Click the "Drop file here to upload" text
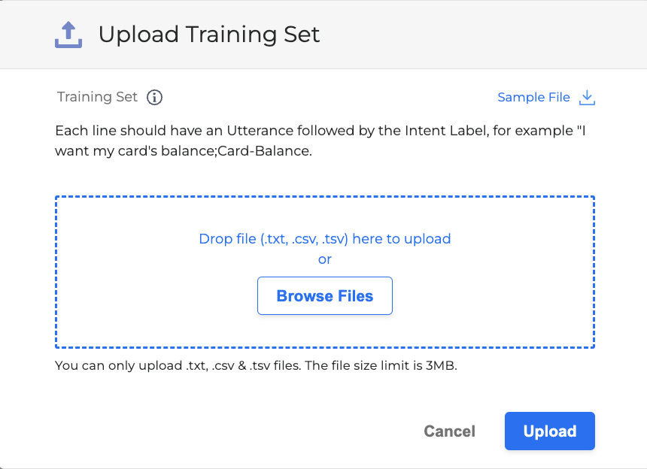This screenshot has width=647, height=469. point(324,239)
